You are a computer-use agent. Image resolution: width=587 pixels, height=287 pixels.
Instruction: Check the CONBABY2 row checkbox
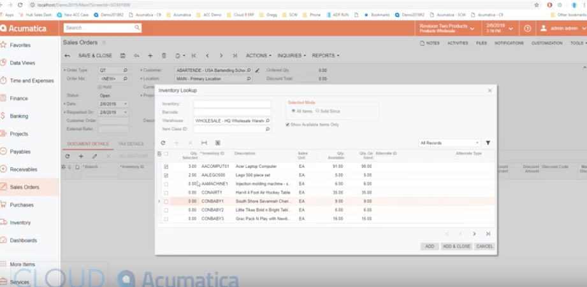[166, 210]
